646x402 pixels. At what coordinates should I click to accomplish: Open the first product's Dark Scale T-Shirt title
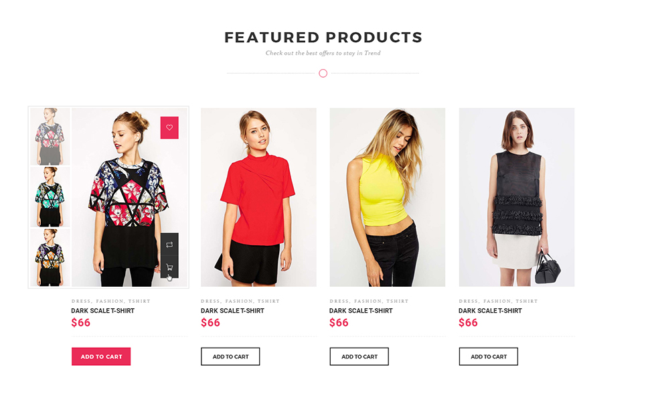coord(103,311)
